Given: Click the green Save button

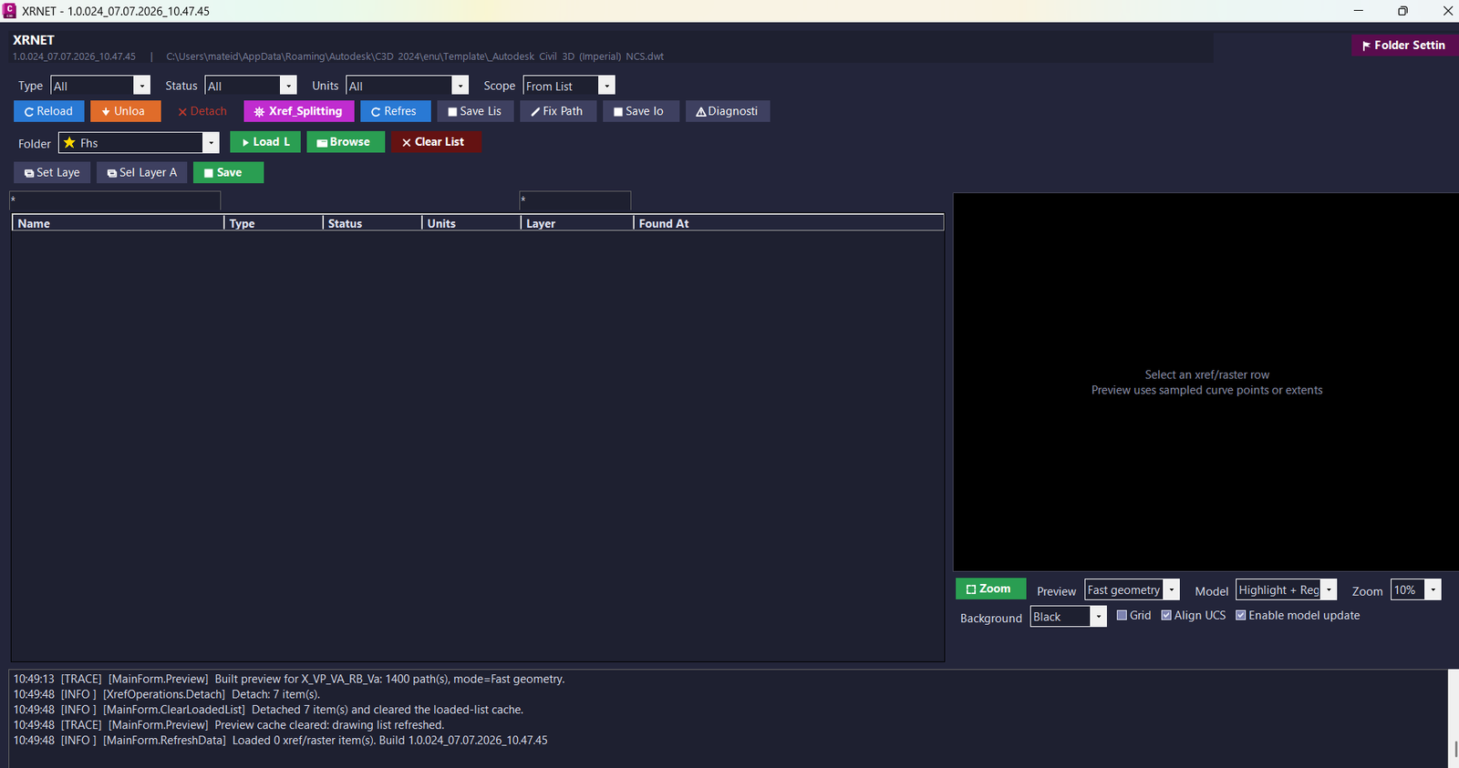Looking at the screenshot, I should click(x=228, y=172).
